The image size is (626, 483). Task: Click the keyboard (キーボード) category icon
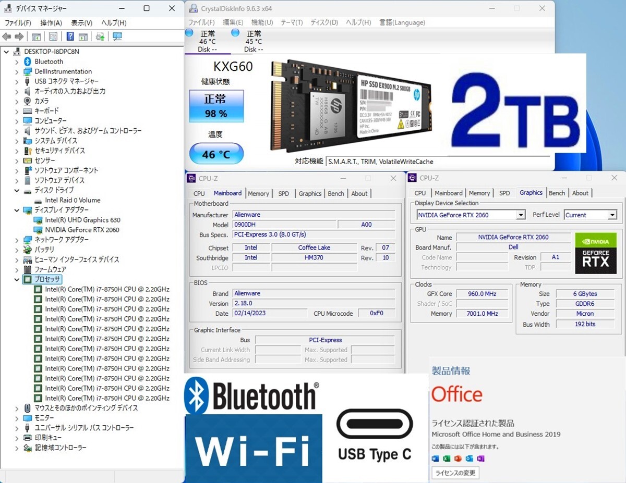pos(28,111)
